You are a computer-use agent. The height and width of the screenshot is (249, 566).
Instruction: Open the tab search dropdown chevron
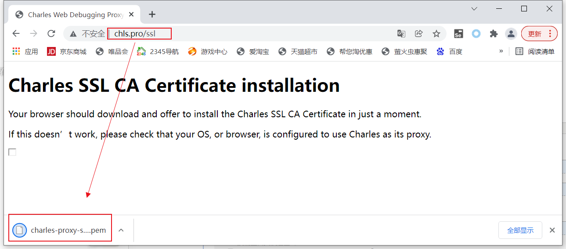coord(474,9)
